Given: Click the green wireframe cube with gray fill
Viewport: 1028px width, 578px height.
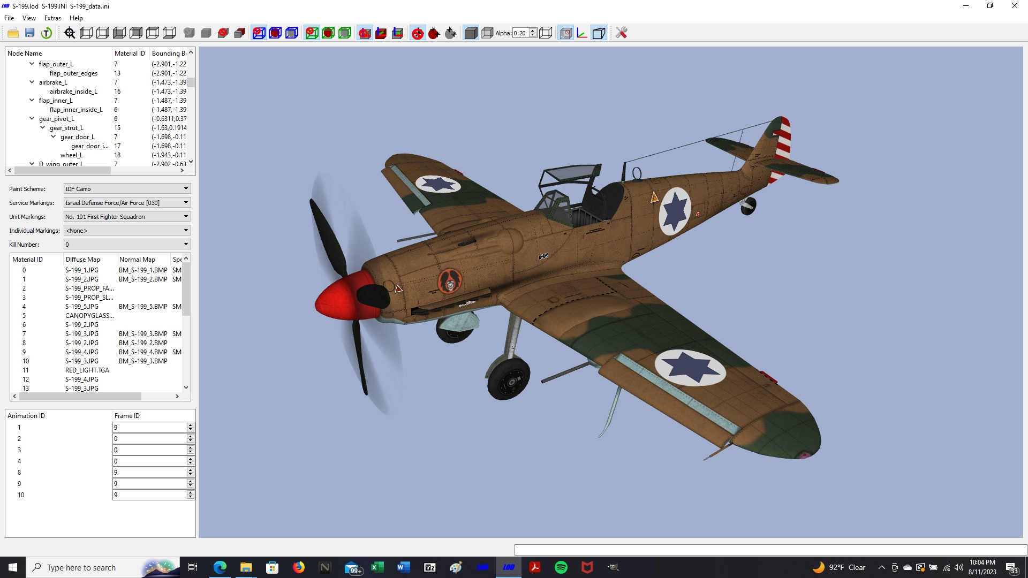Looking at the screenshot, I should [x=345, y=33].
